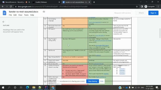
Task: Open Windows taskbar search
Action: (9, 87)
